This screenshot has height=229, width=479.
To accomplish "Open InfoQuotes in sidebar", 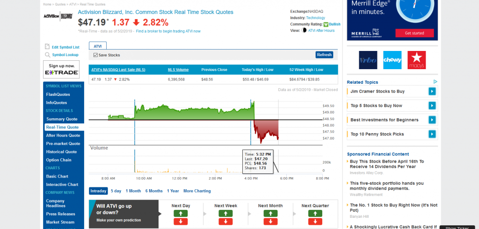I will click(57, 103).
